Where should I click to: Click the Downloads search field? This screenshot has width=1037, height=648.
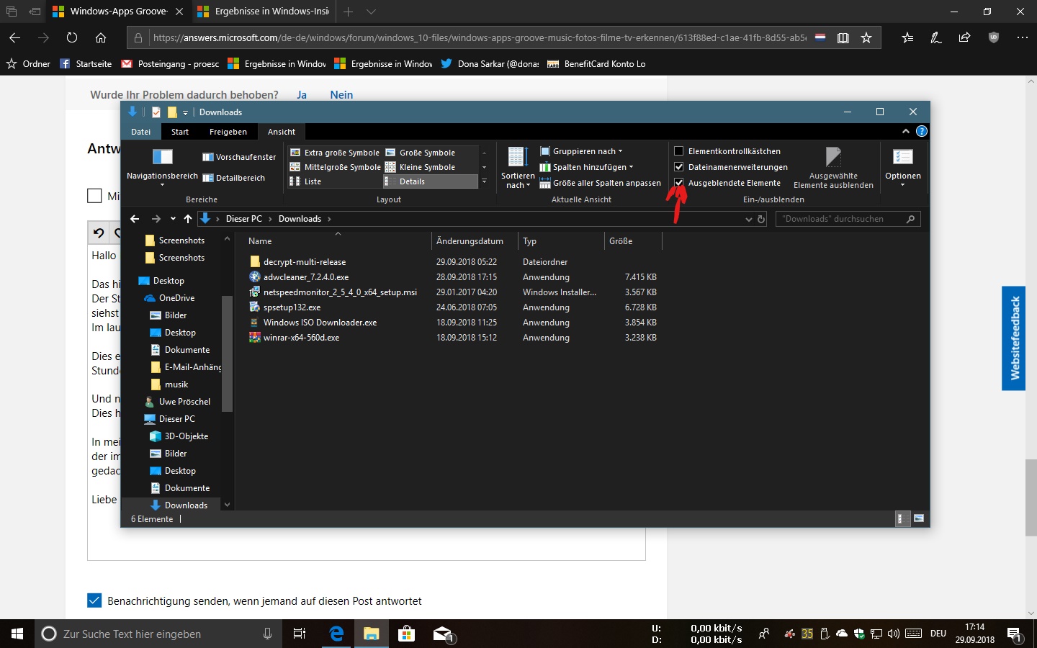click(x=848, y=219)
